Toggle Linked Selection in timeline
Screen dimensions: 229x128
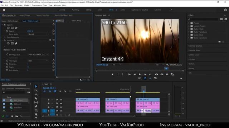click(x=55, y=91)
